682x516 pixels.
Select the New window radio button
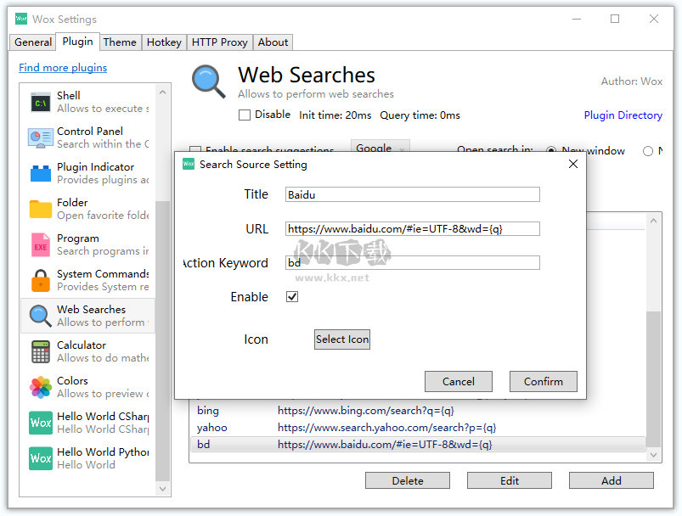click(551, 150)
